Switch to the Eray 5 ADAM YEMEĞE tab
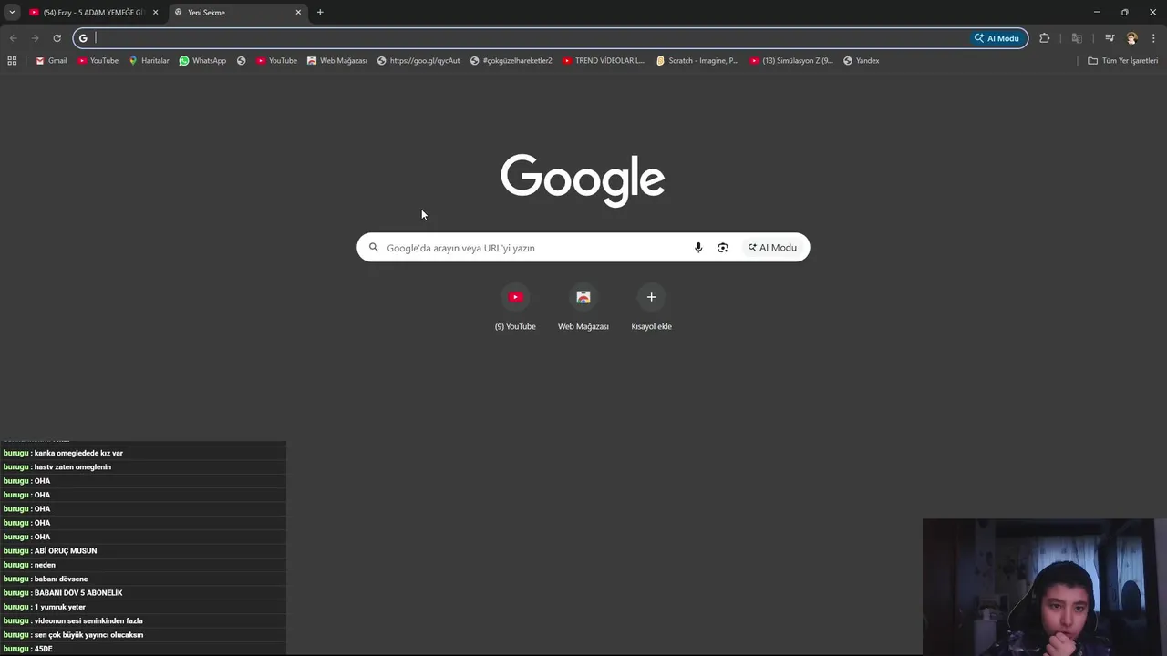The height and width of the screenshot is (656, 1167). 94,13
